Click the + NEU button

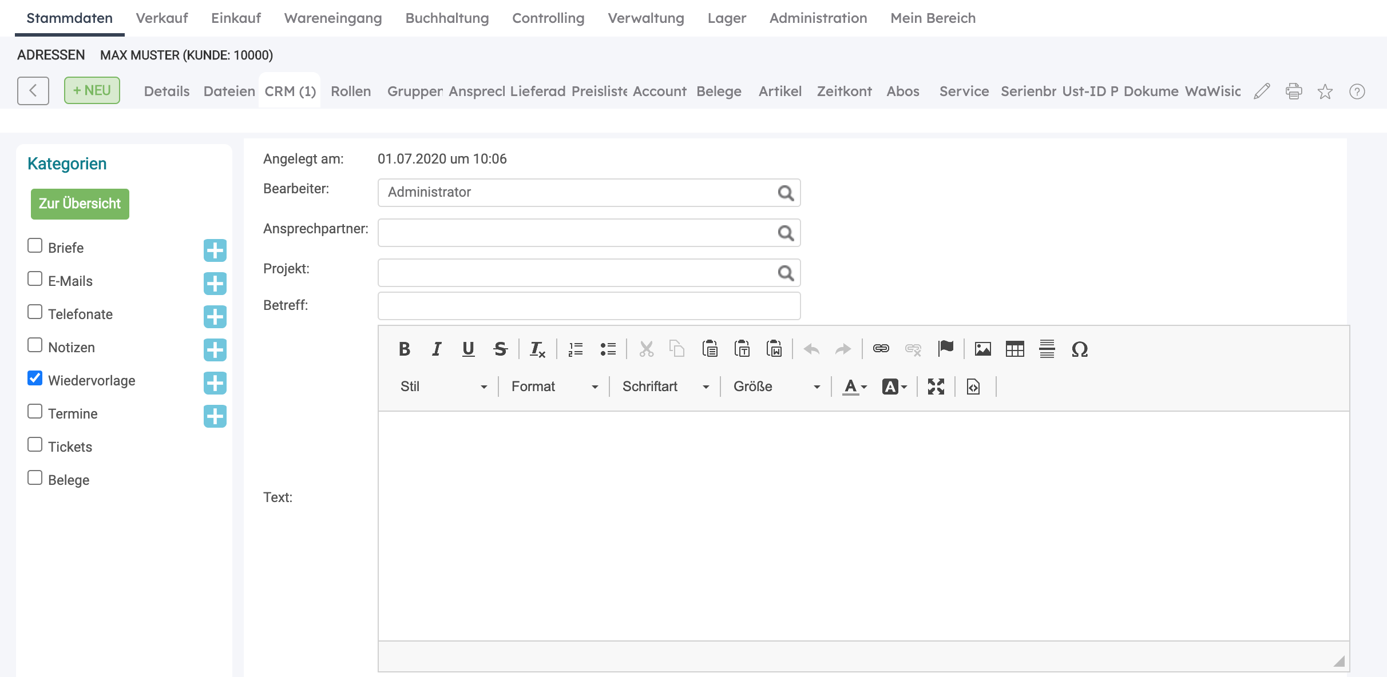(x=92, y=90)
